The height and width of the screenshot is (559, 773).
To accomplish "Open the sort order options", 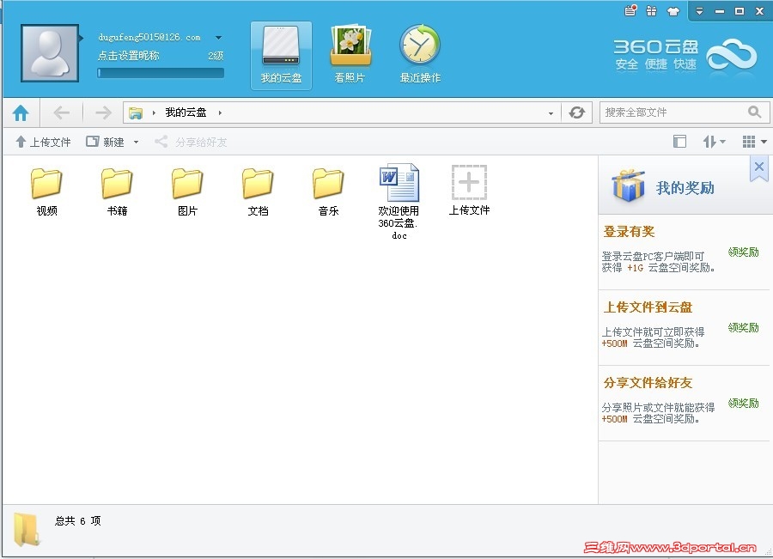I will click(x=714, y=142).
